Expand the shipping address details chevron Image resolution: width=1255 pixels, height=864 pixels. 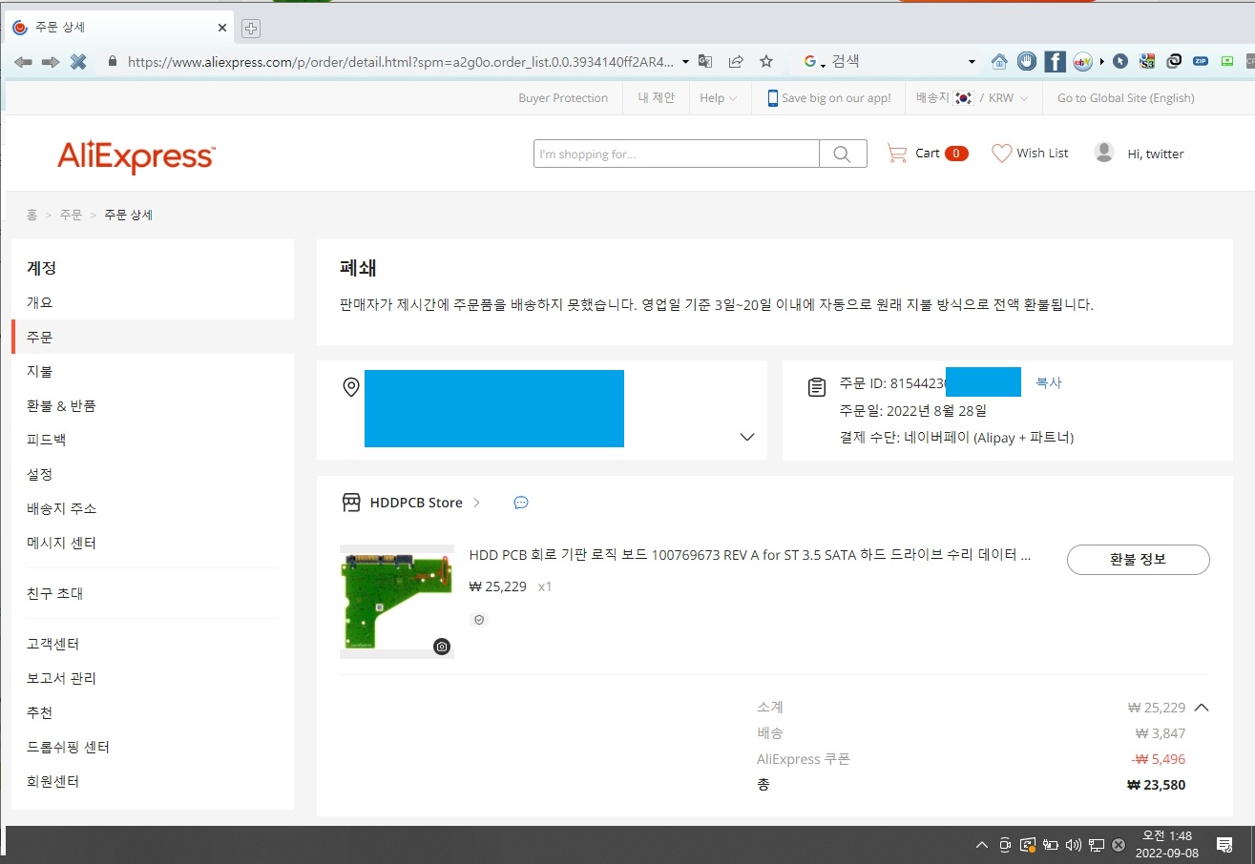coord(747,437)
